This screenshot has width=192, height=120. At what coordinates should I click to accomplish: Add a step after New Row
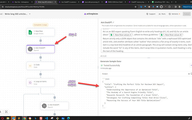(41, 41)
